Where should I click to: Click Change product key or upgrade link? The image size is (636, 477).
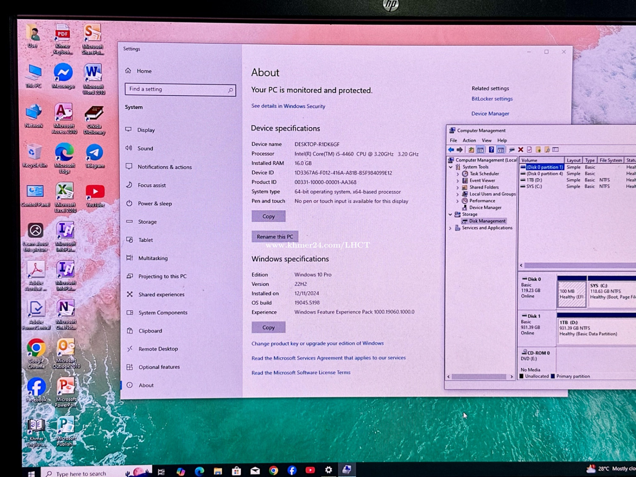[318, 343]
